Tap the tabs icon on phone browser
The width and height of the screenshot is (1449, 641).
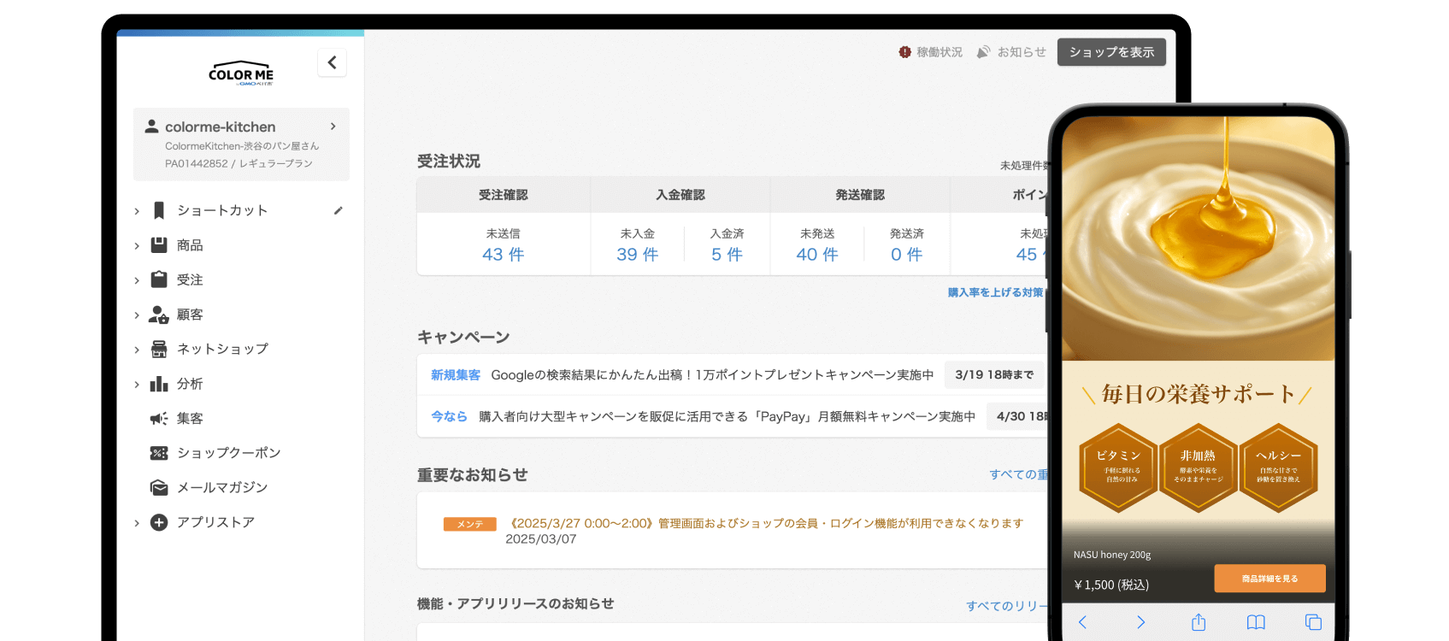tap(1313, 622)
